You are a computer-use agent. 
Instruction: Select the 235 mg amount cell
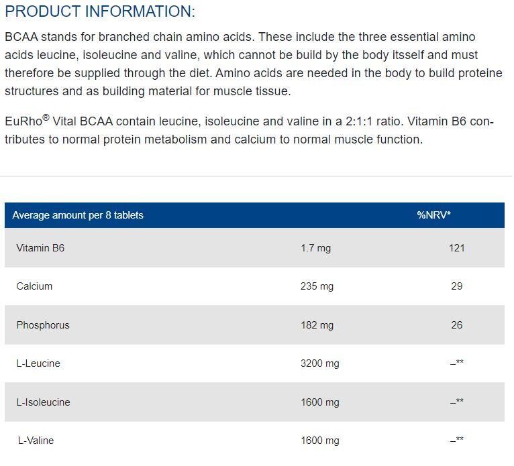pyautogui.click(x=317, y=286)
